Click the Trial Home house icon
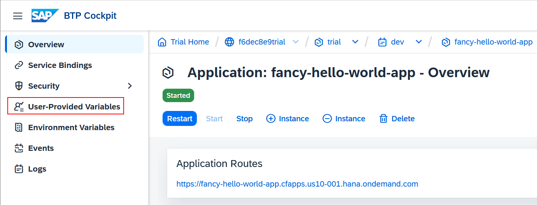The height and width of the screenshot is (205, 537). coord(162,42)
